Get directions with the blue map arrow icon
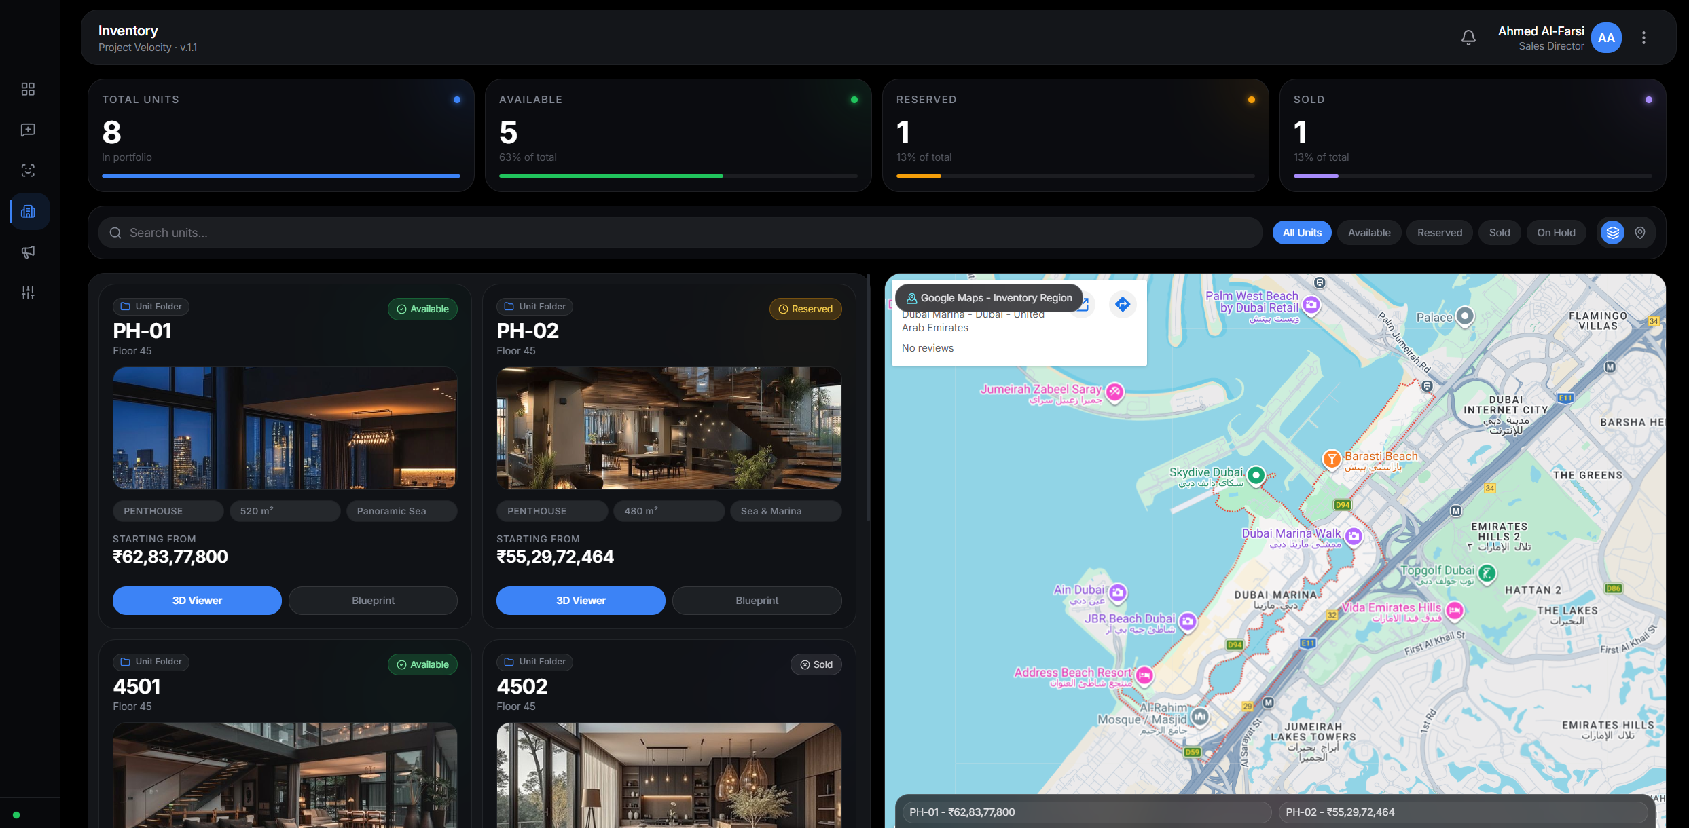 click(x=1123, y=304)
